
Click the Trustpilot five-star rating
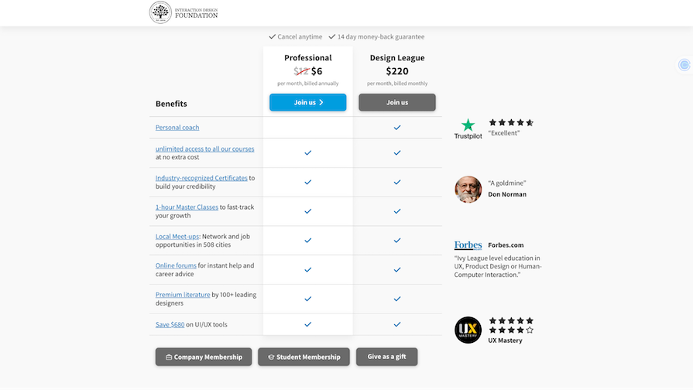click(511, 122)
